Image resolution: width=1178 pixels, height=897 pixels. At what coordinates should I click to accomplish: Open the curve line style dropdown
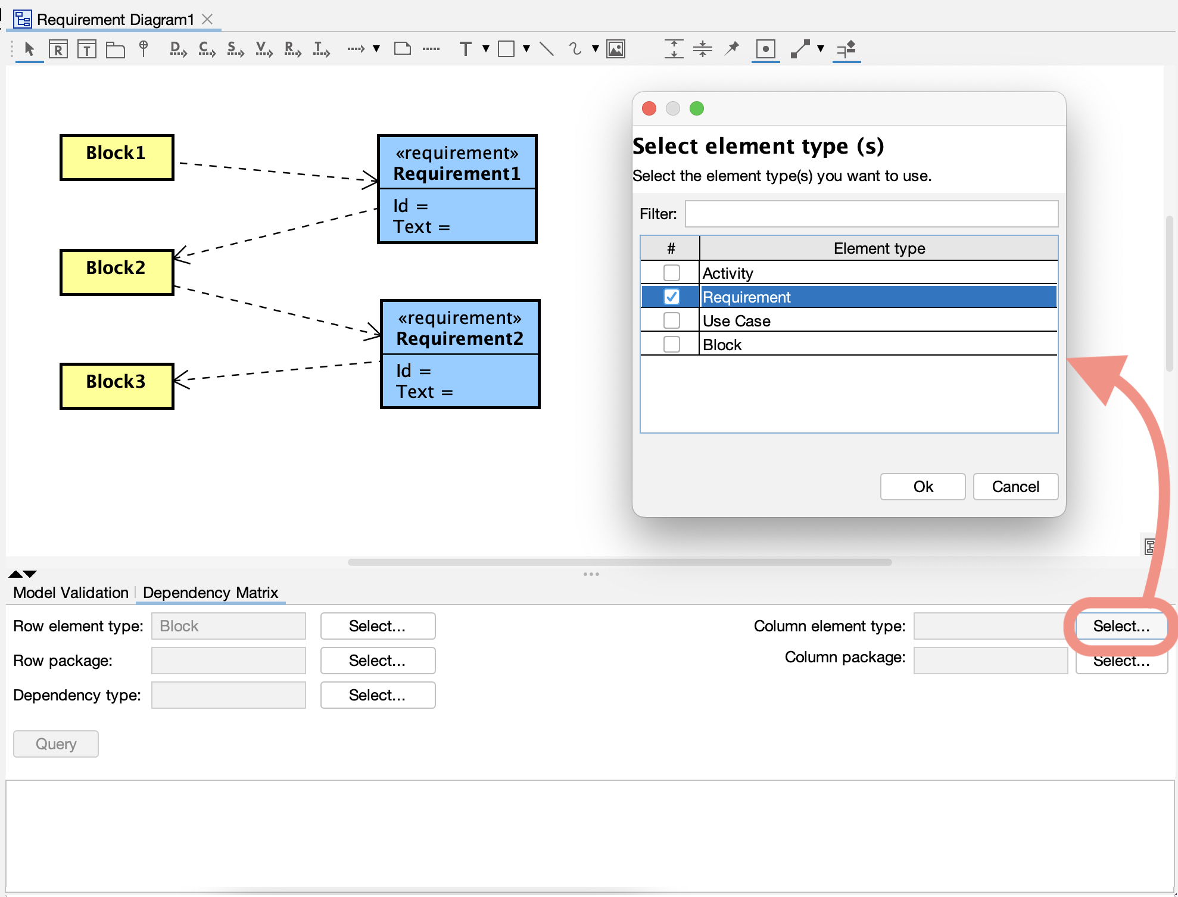pyautogui.click(x=594, y=50)
